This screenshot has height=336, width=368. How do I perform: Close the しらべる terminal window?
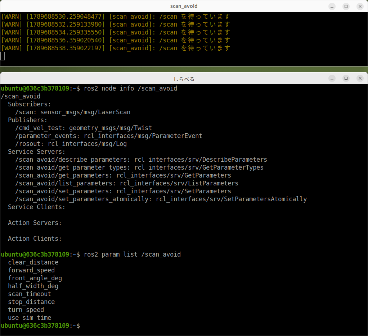(x=360, y=78)
